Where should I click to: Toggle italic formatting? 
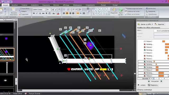(x=37, y=13)
